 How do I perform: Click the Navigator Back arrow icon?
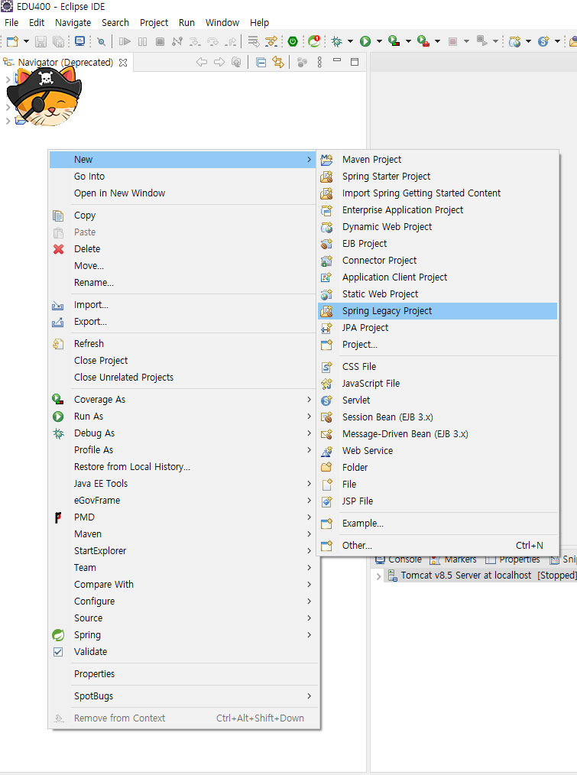click(201, 62)
